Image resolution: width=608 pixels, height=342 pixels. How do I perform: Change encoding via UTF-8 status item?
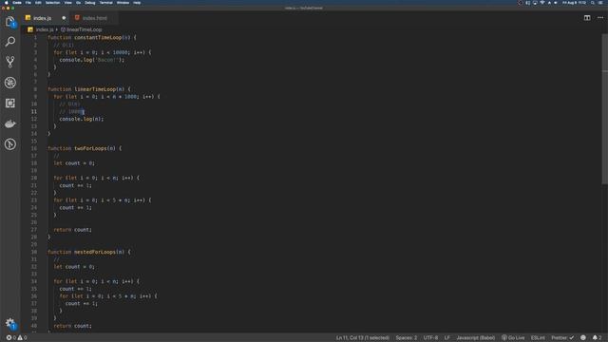(430, 338)
